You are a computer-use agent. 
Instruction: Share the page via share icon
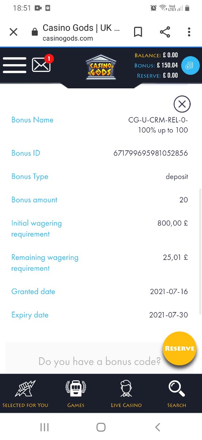[x=165, y=32]
